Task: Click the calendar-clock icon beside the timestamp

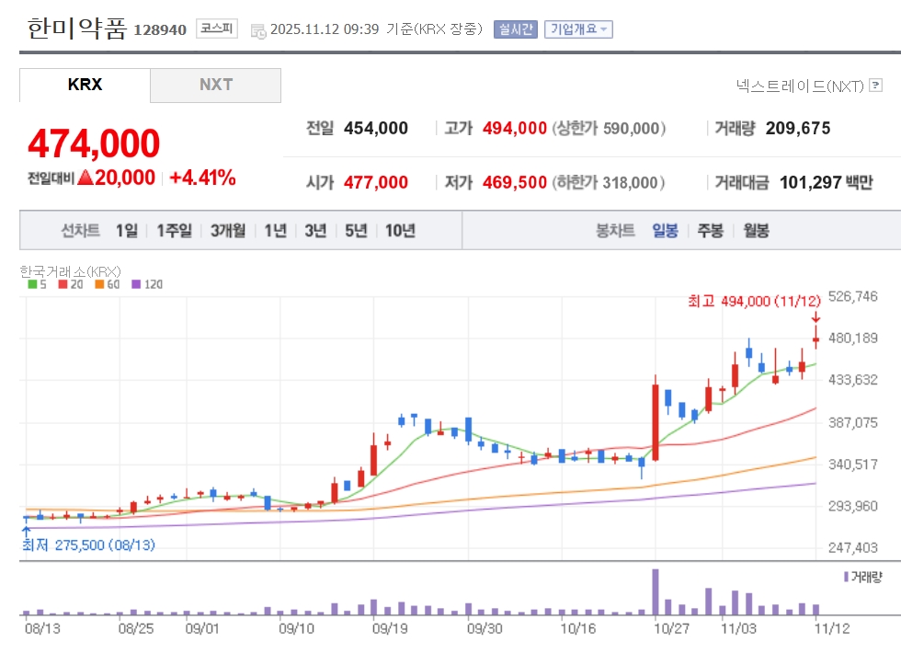Action: point(257,29)
